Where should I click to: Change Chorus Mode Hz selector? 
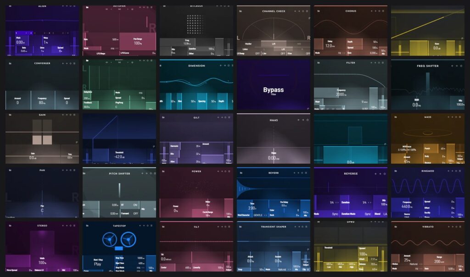341,53
